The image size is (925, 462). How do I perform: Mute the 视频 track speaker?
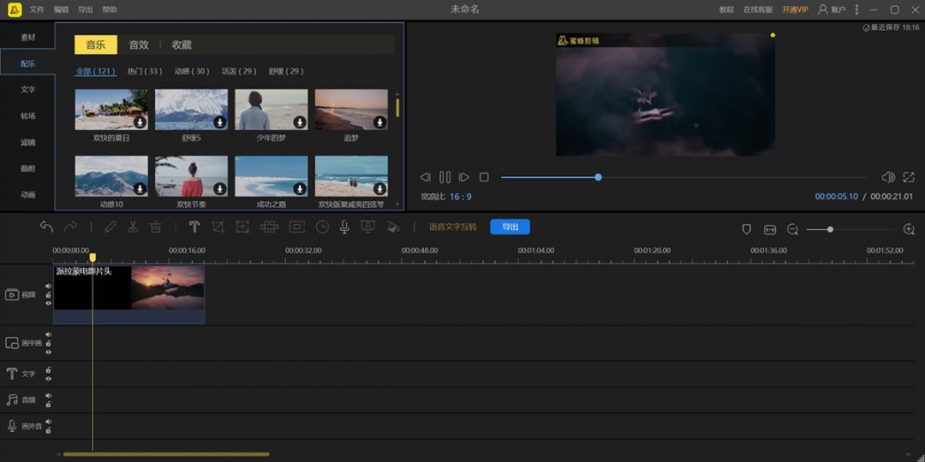point(49,287)
